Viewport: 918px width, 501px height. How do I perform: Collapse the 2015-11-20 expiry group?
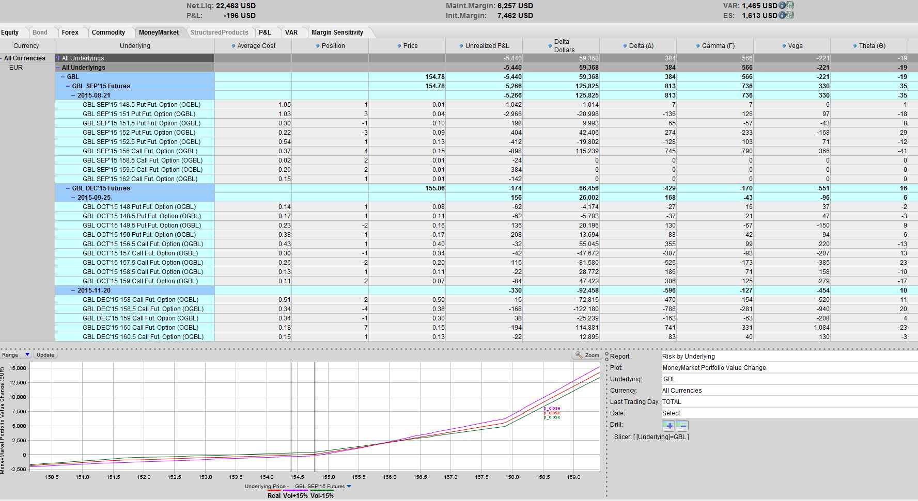click(x=73, y=290)
